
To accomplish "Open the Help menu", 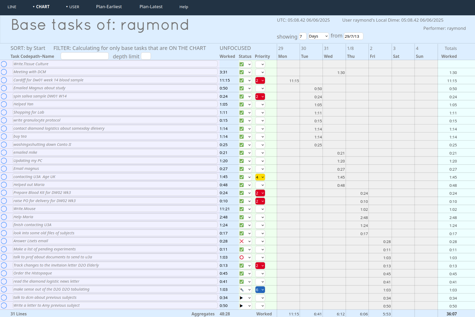I will pyautogui.click(x=184, y=7).
